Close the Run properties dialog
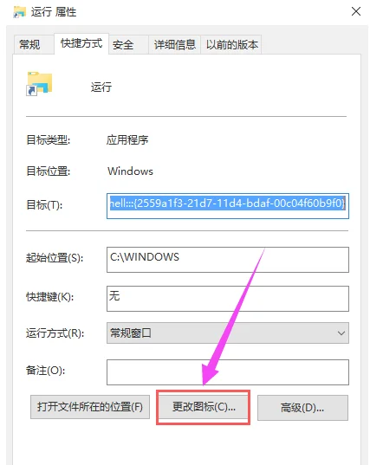Viewport: 370px width, 465px height. pos(356,11)
